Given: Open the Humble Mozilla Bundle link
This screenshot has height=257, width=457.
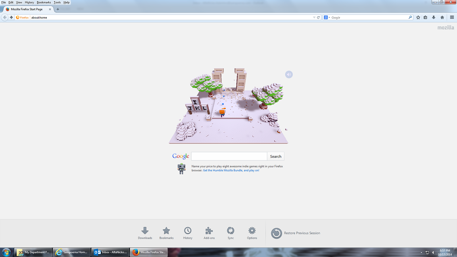Looking at the screenshot, I should (x=231, y=171).
